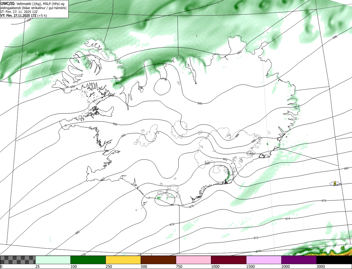Click the 970 isobar label

tap(258, 251)
